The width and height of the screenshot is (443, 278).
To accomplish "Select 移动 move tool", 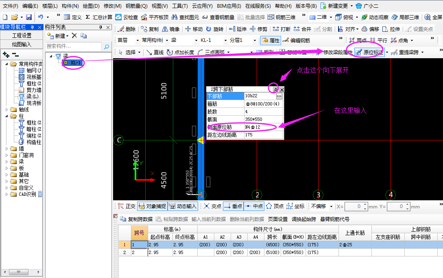I will (x=194, y=29).
